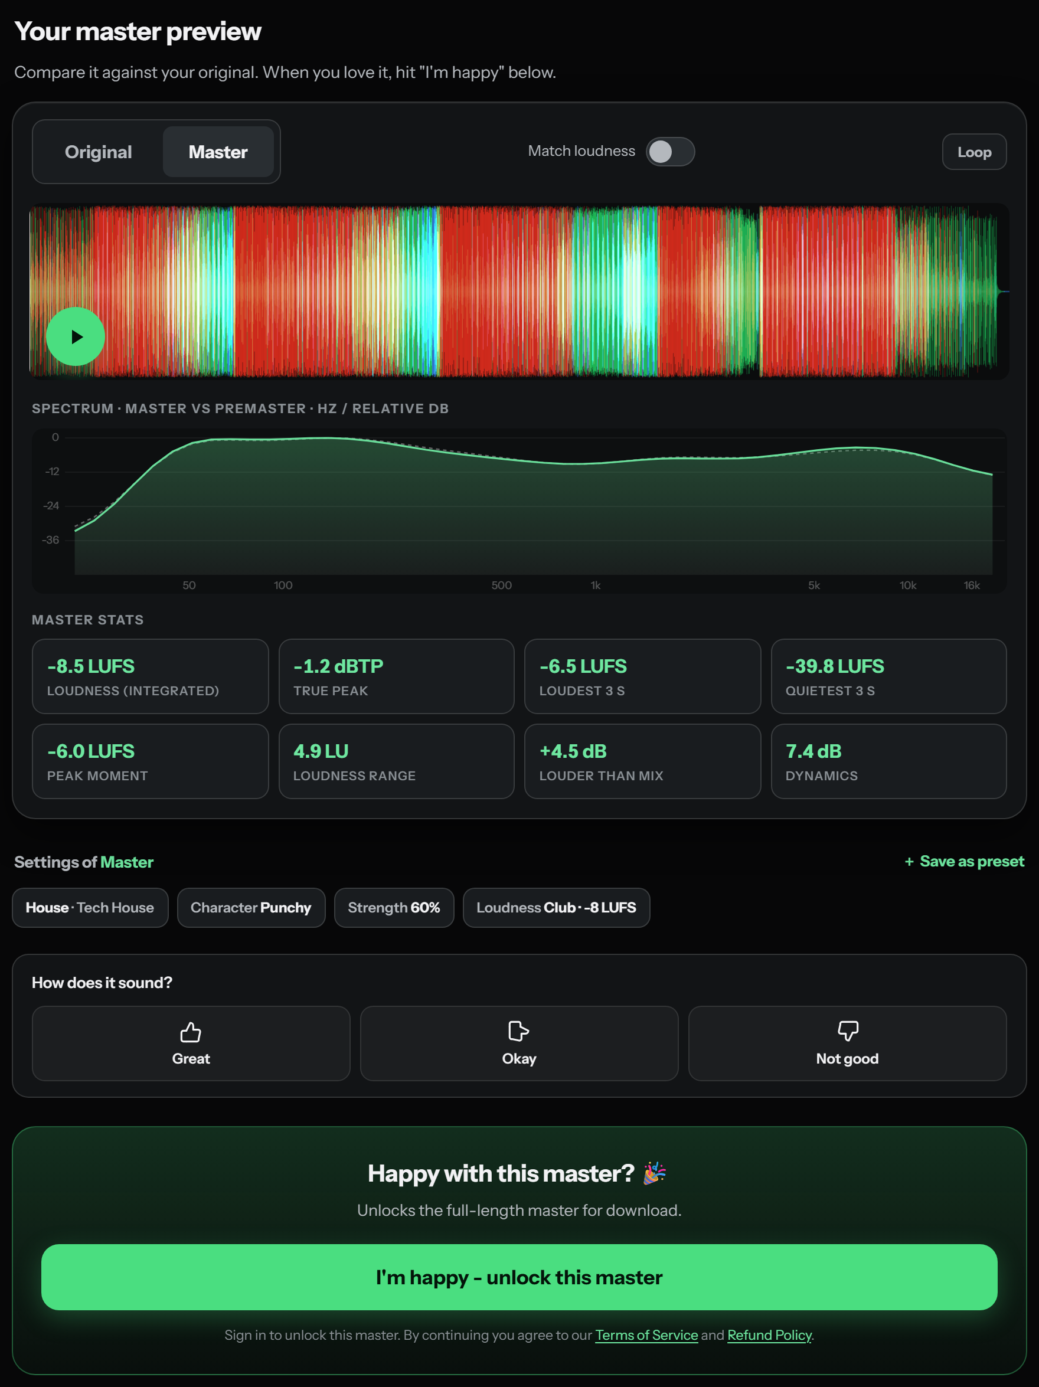Open the Character Punchy setting chip

coord(251,907)
